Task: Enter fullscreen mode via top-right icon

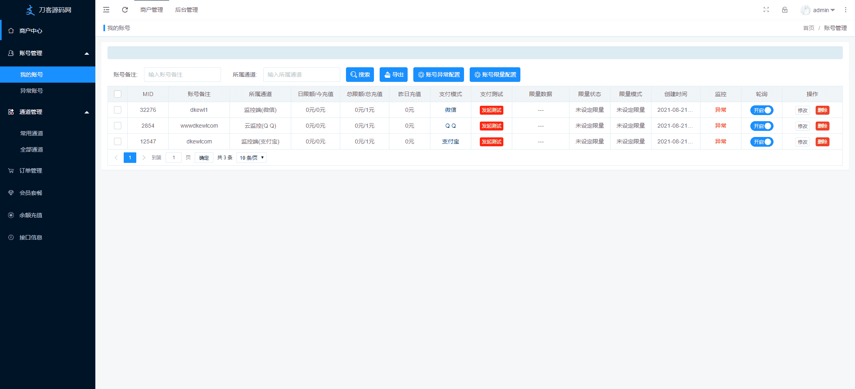Action: [766, 10]
